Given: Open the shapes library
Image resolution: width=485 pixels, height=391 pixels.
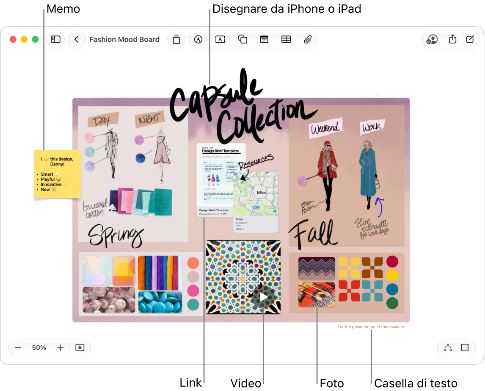Looking at the screenshot, I should coord(242,40).
